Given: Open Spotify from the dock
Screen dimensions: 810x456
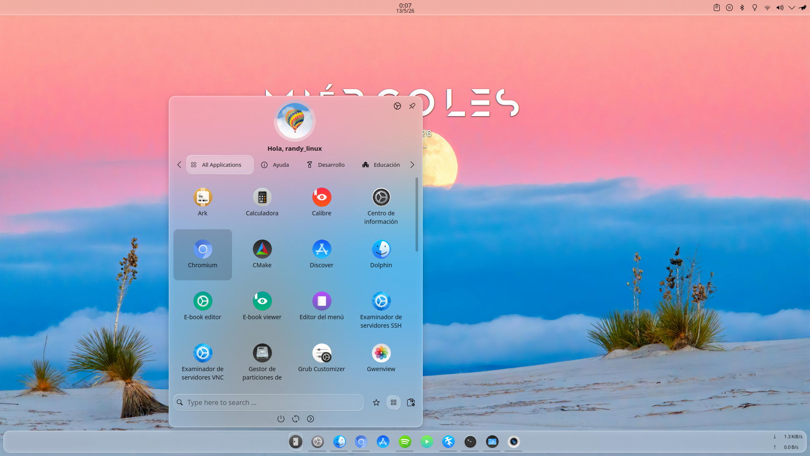Looking at the screenshot, I should pyautogui.click(x=405, y=442).
